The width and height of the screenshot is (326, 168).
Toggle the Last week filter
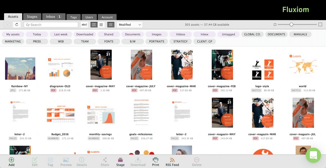pos(61,35)
